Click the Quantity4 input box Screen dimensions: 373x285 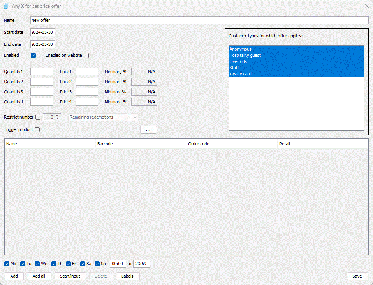pos(42,102)
